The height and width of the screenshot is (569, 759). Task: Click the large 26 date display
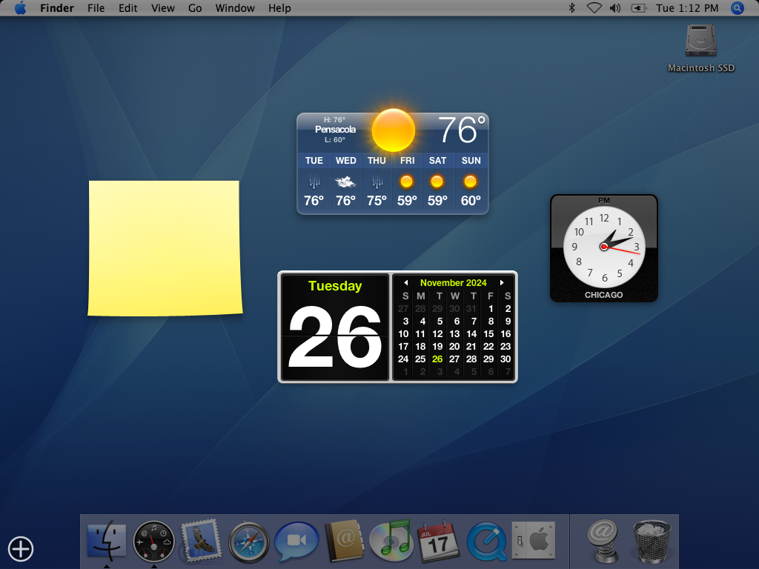tap(335, 337)
